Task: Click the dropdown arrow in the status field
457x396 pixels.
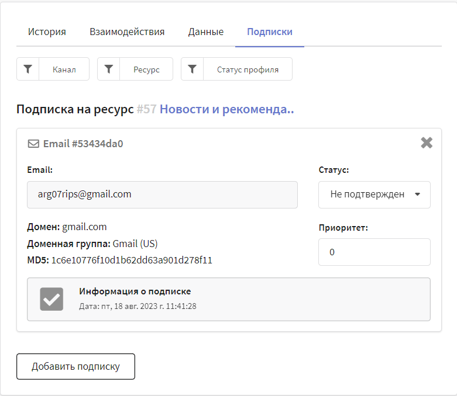Action: point(417,194)
